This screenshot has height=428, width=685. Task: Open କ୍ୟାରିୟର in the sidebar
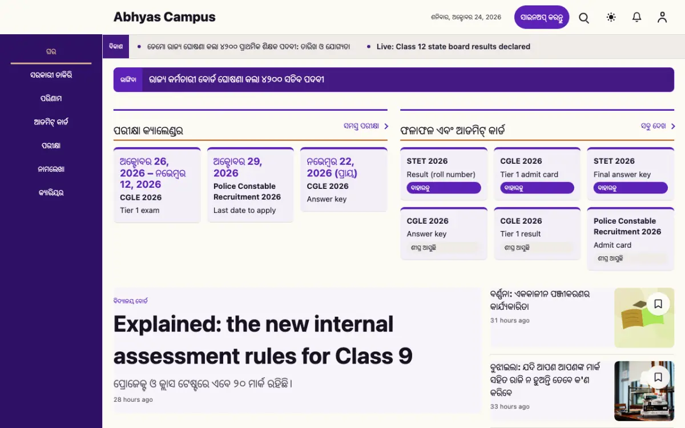[51, 193]
